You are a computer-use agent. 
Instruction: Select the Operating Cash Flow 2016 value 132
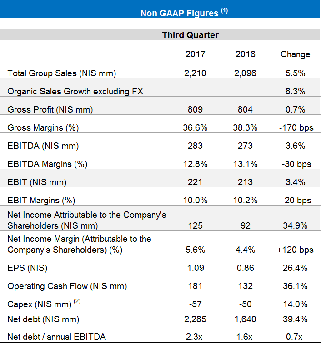click(x=245, y=286)
